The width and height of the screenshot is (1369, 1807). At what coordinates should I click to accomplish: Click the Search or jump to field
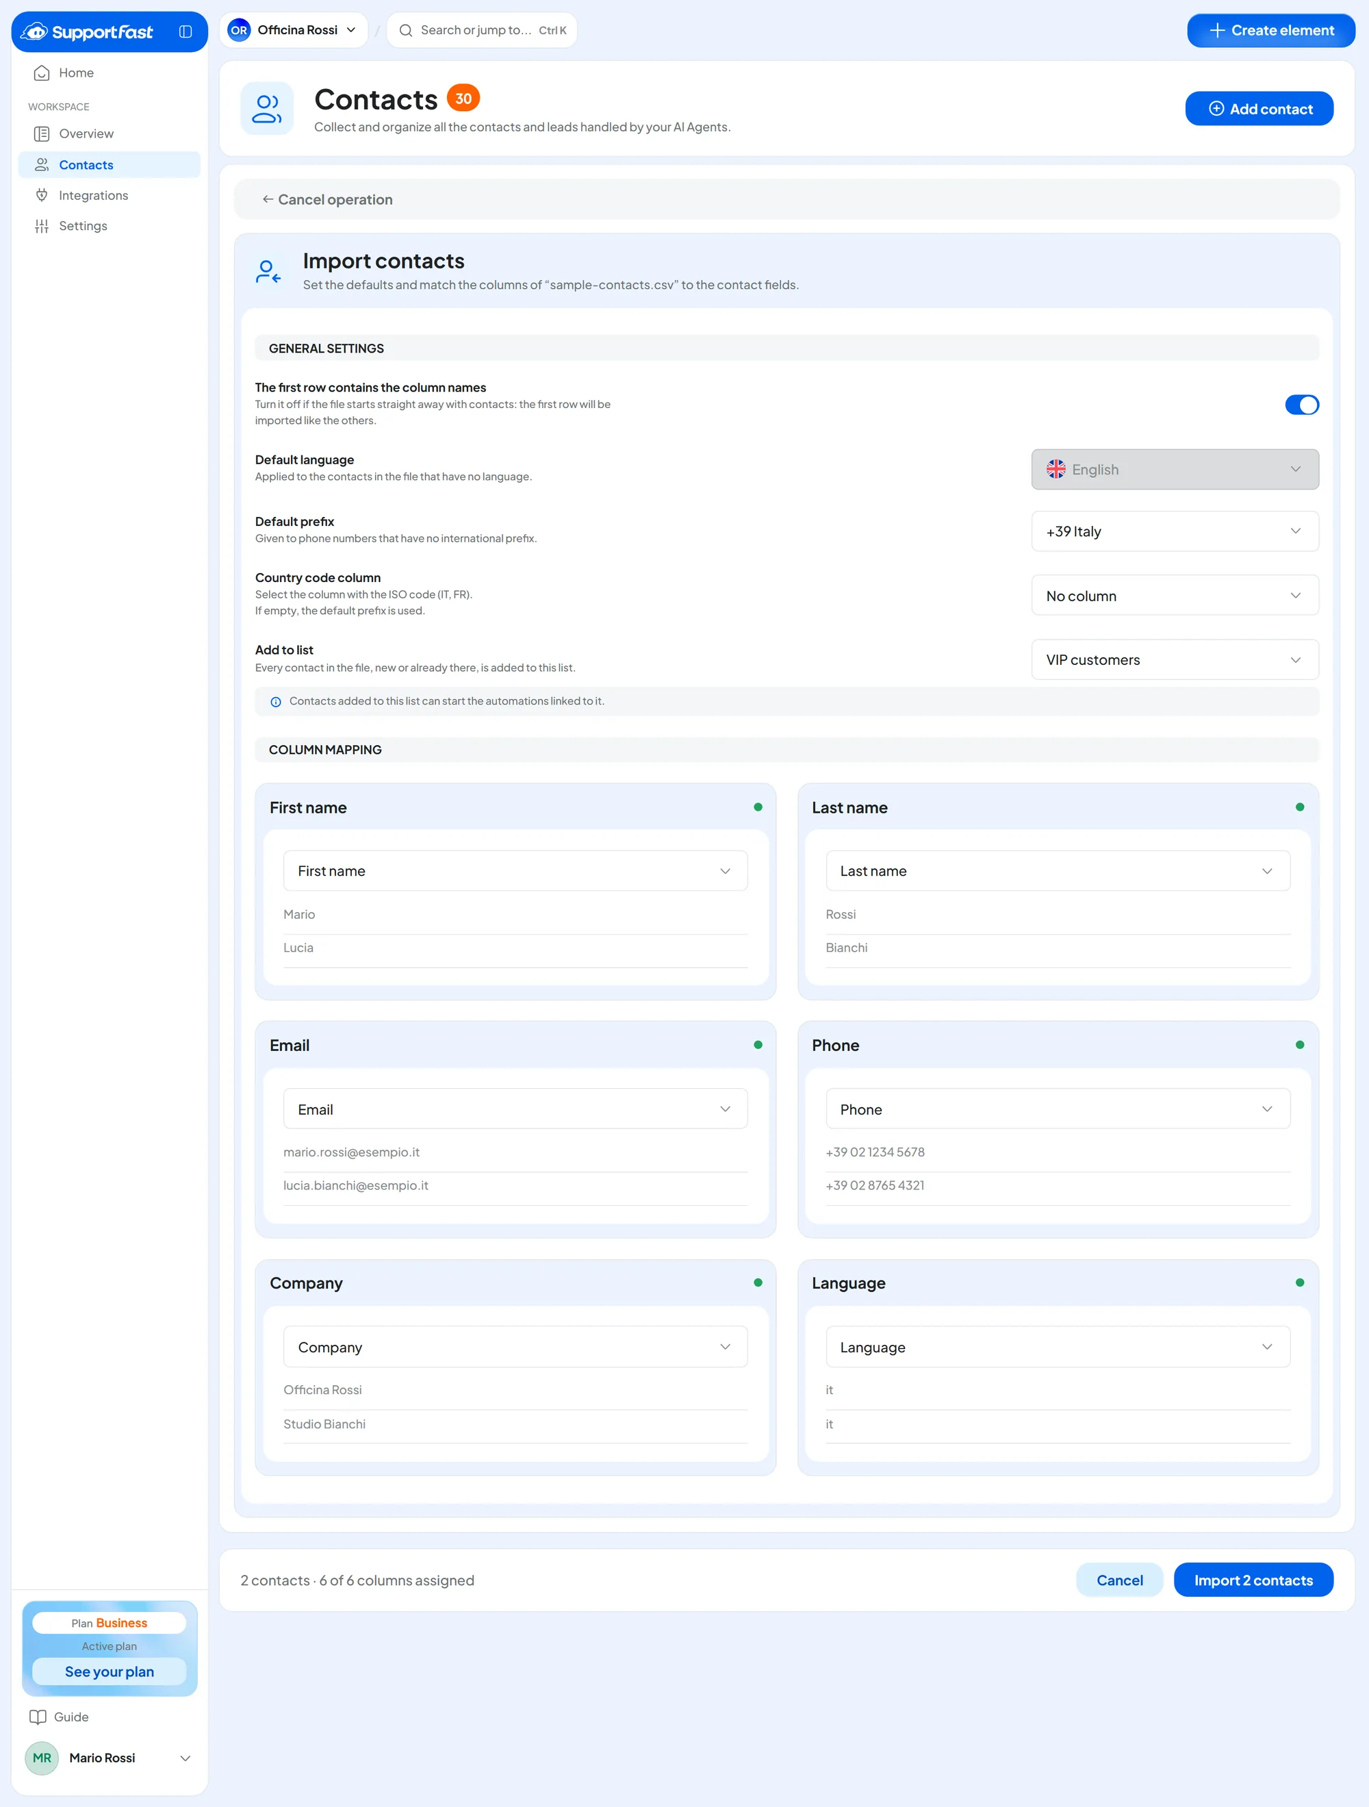point(482,30)
